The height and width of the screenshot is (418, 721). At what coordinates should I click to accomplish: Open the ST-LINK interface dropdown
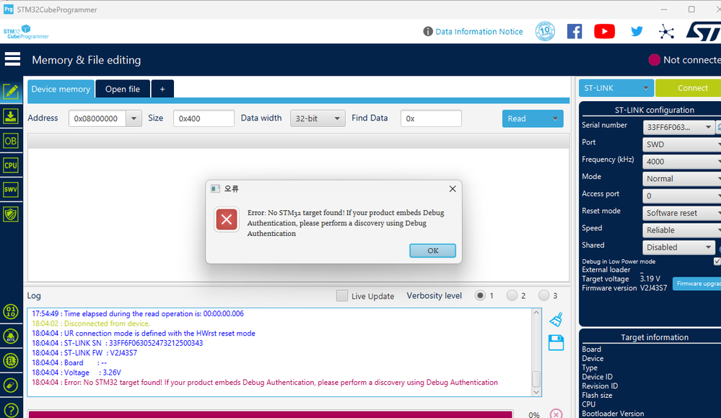pyautogui.click(x=616, y=88)
